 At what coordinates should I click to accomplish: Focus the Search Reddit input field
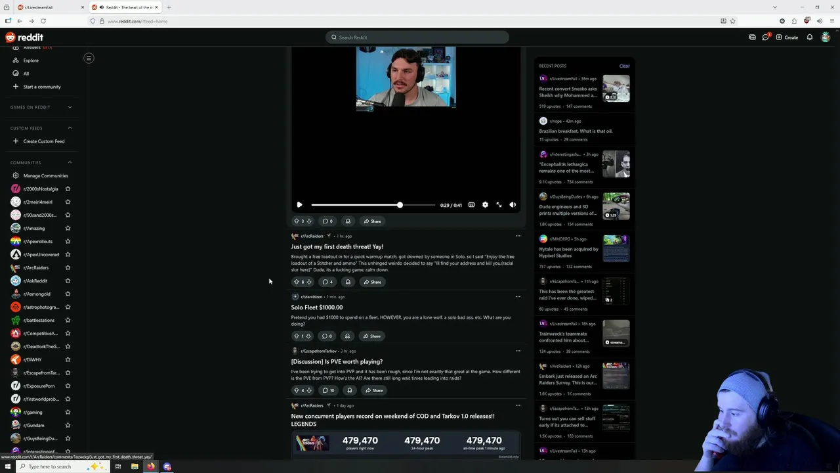tap(417, 37)
